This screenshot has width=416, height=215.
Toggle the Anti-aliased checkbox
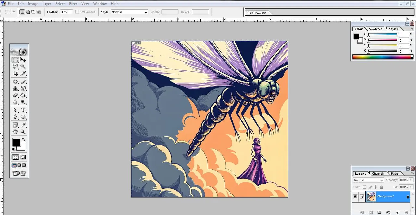click(x=77, y=12)
